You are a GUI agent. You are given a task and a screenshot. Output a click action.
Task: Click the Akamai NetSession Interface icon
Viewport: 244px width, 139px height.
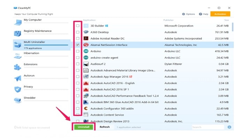(x=86, y=45)
